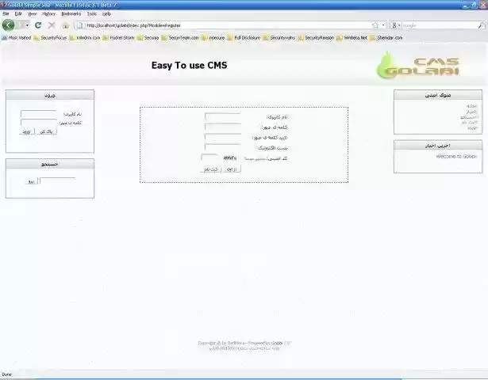Click the magnifier search icon in search bar
488x380 pixels.
(x=481, y=25)
